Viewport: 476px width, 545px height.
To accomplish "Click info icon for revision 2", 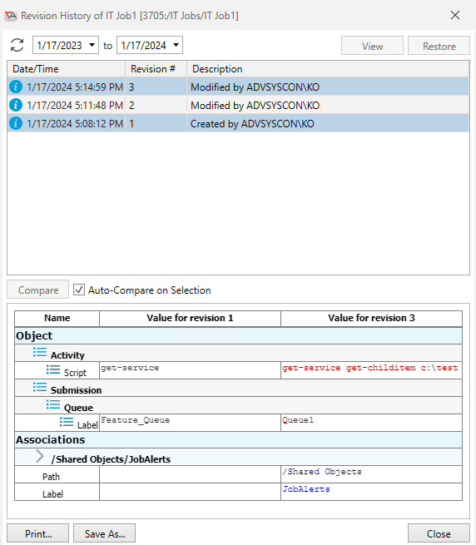I will coord(16,105).
